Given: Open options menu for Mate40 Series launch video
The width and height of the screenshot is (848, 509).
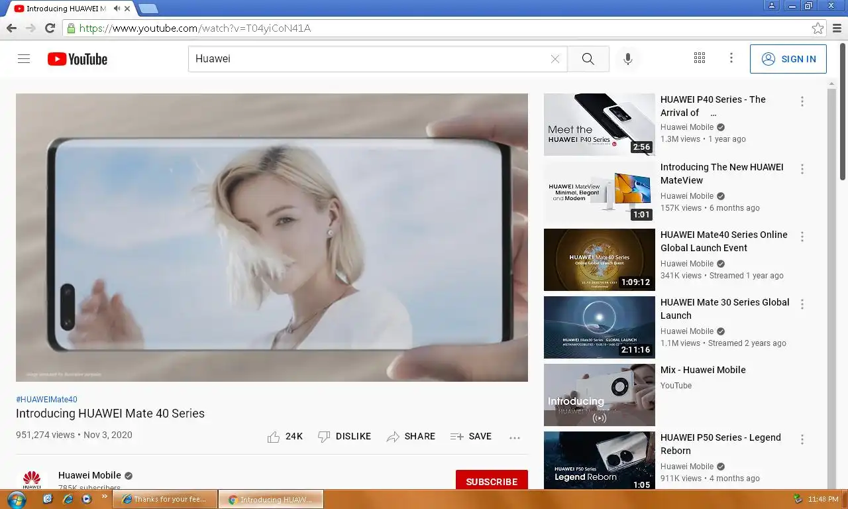Looking at the screenshot, I should [802, 237].
